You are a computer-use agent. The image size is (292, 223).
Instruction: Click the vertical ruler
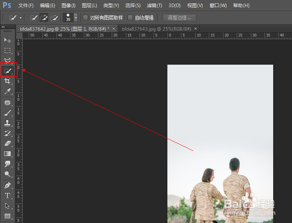19,131
